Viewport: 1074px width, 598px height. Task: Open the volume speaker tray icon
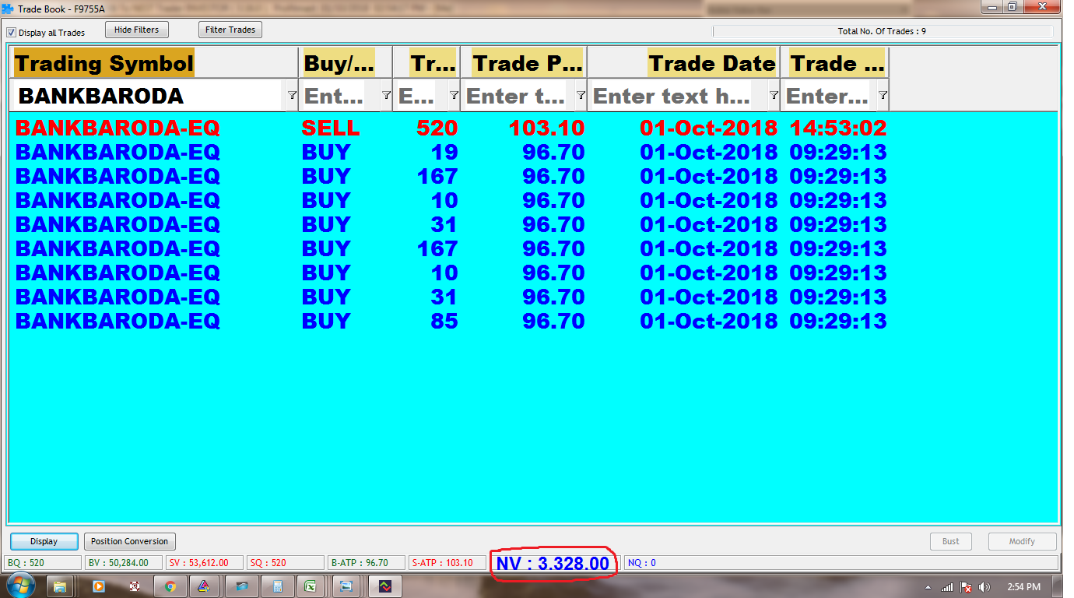click(984, 586)
